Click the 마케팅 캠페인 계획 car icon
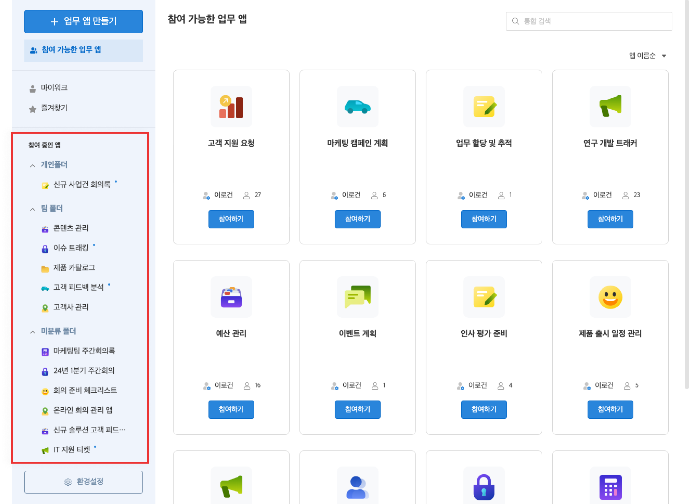This screenshot has width=689, height=504. click(x=357, y=107)
